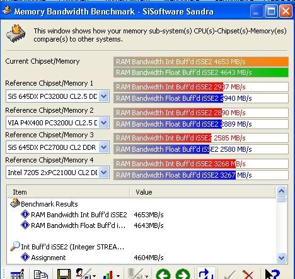Click the title bar application icon
This screenshot has width=295, height=279.
click(x=7, y=10)
